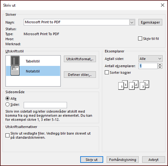
Task: Tick the Sorter kopier checkbox
Action: point(107,72)
